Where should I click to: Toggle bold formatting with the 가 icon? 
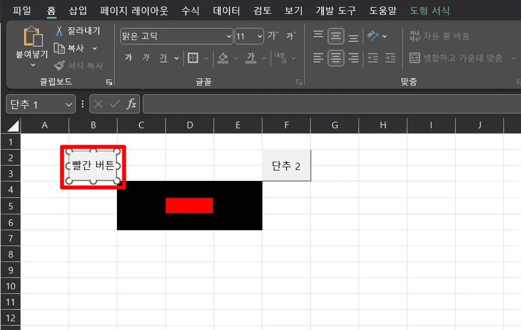click(x=128, y=57)
